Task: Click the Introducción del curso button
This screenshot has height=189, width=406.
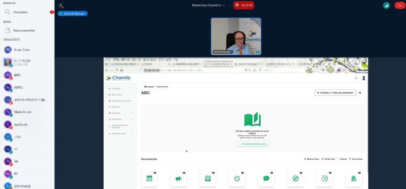Action: pos(252,144)
